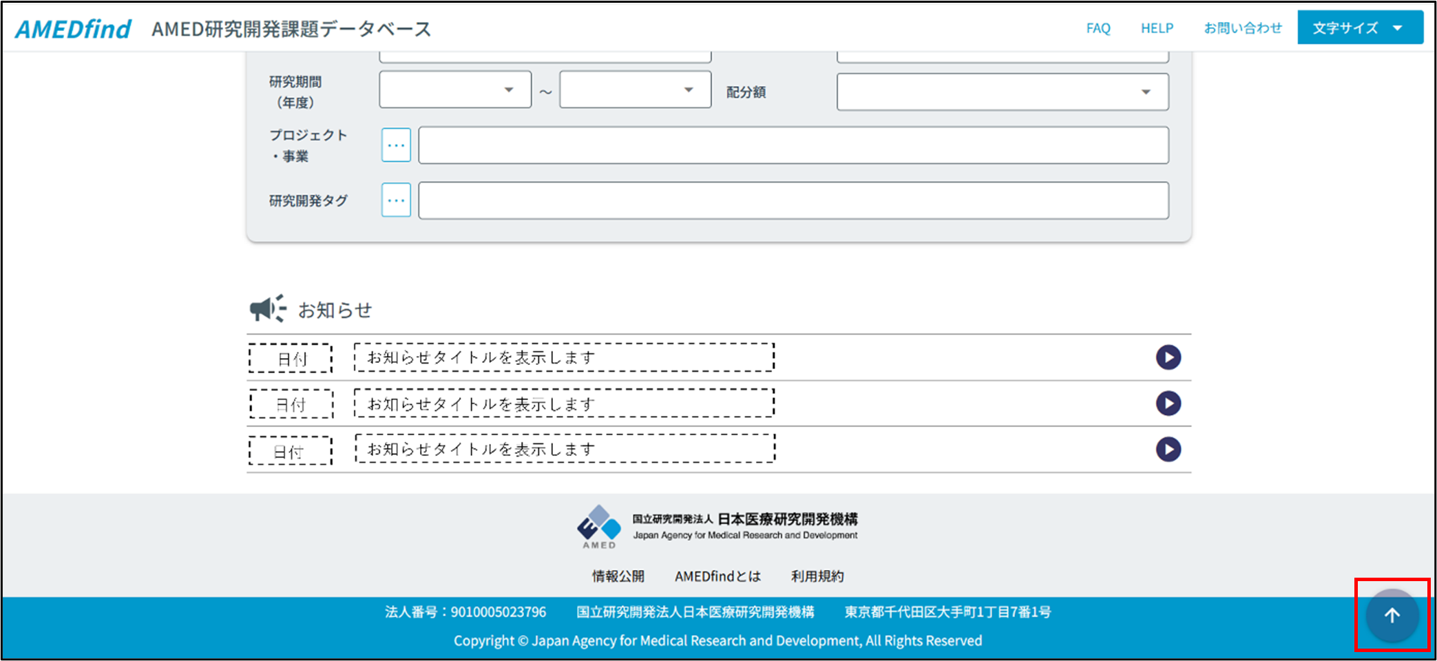The image size is (1437, 661).
Task: Open the AMEDfindとは footer link
Action: (717, 576)
